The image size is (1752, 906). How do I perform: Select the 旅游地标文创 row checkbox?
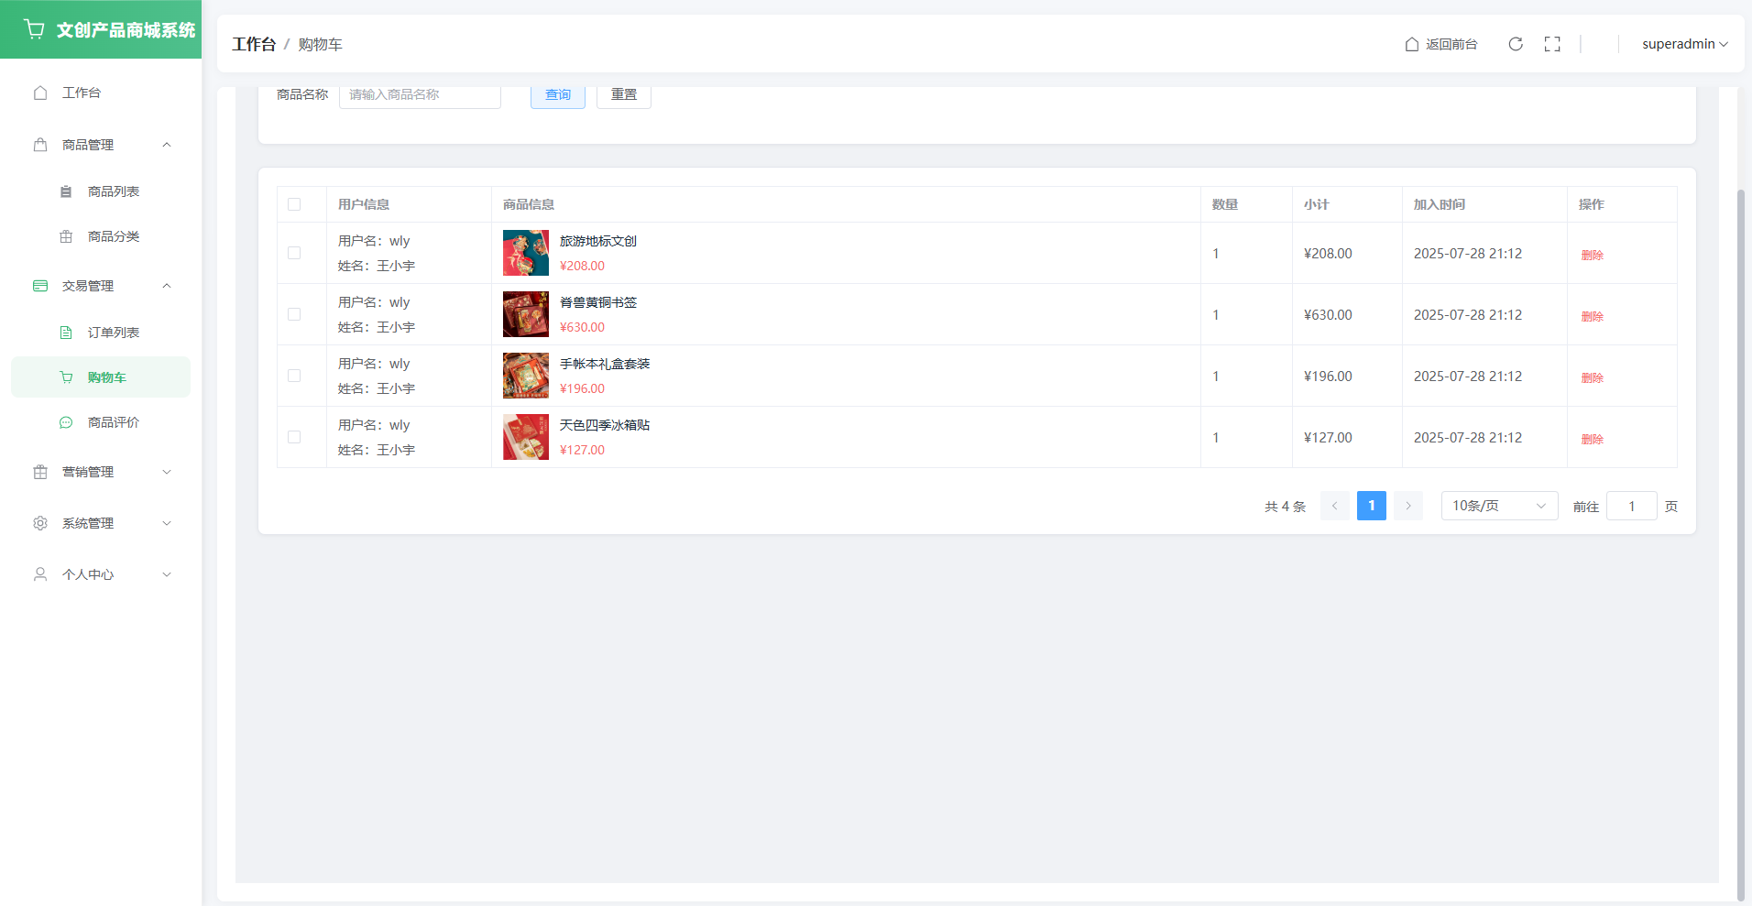pos(294,253)
